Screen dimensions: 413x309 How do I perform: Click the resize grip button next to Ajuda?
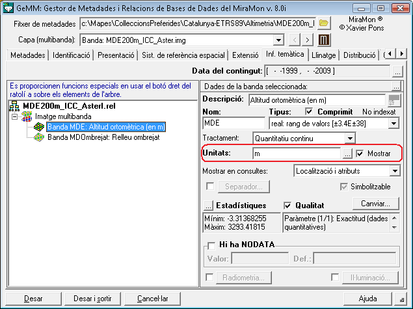[x=401, y=299]
